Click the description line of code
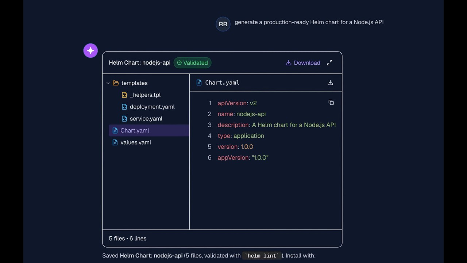The height and width of the screenshot is (263, 467). (277, 125)
